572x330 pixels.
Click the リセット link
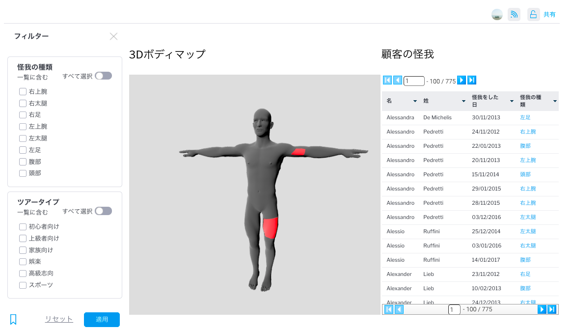(59, 319)
